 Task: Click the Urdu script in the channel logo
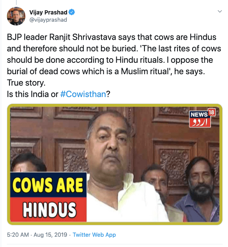[x=200, y=123]
